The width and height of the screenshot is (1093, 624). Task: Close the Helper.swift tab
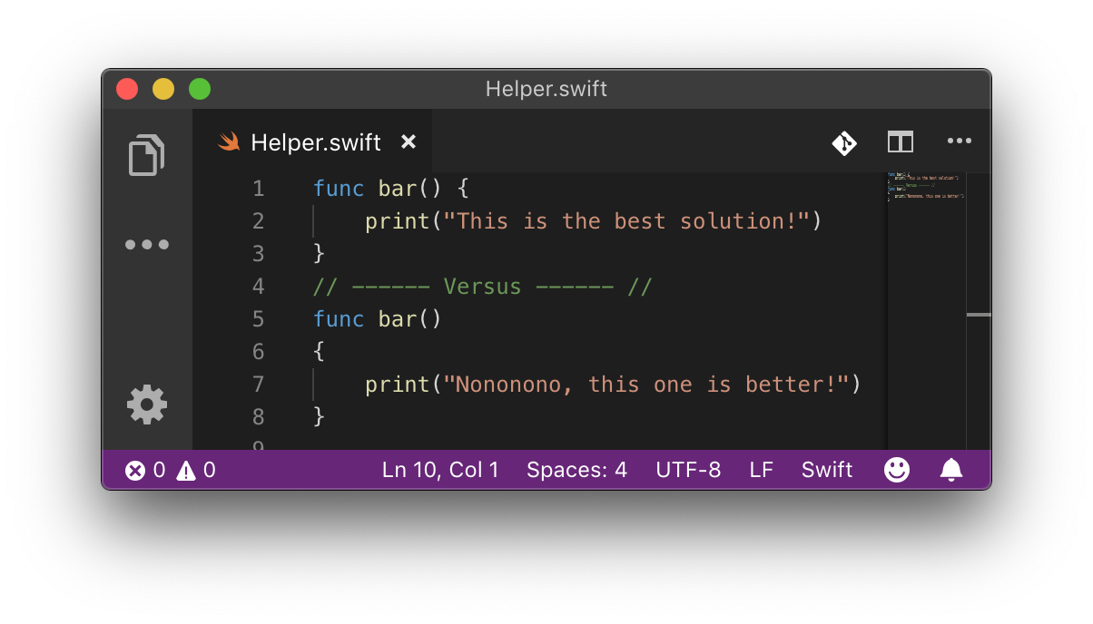point(409,142)
